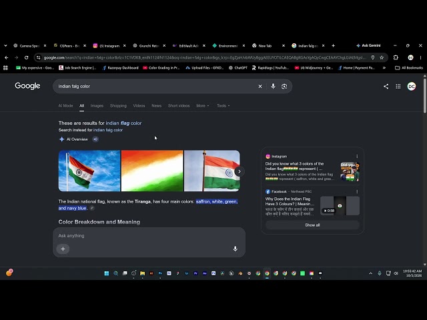Open the Apps grid in bookmarks bar
Image resolution: width=427 pixels, height=320 pixels.
coord(5,68)
